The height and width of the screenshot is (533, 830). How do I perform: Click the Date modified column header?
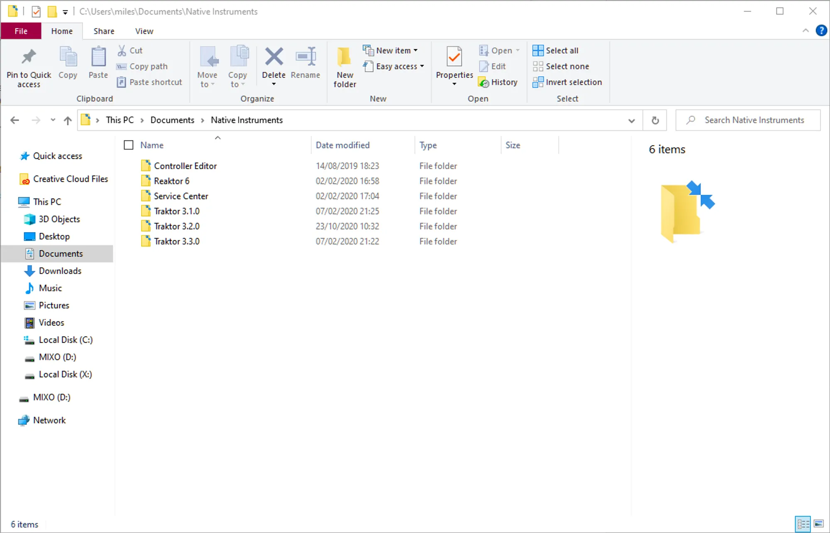coord(343,145)
